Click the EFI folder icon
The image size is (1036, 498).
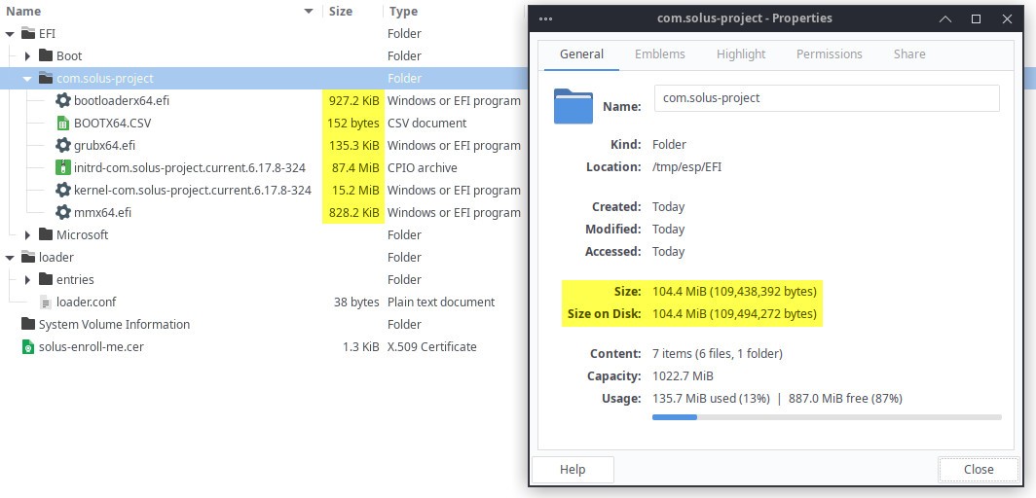point(27,34)
